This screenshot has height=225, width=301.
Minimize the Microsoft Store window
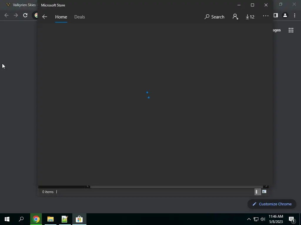[x=239, y=5]
